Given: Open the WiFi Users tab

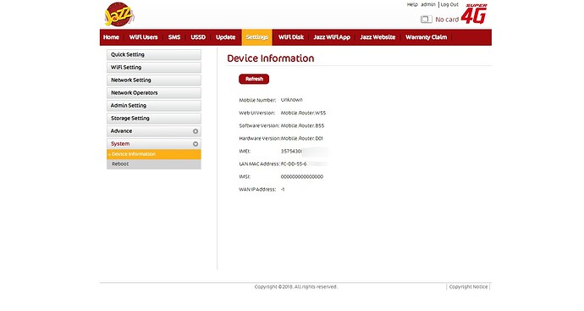Looking at the screenshot, I should tap(143, 37).
